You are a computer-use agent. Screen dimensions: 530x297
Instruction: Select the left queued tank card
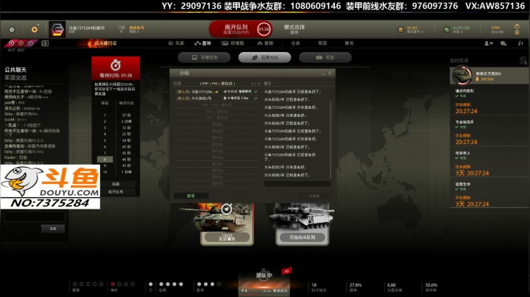[x=227, y=223]
